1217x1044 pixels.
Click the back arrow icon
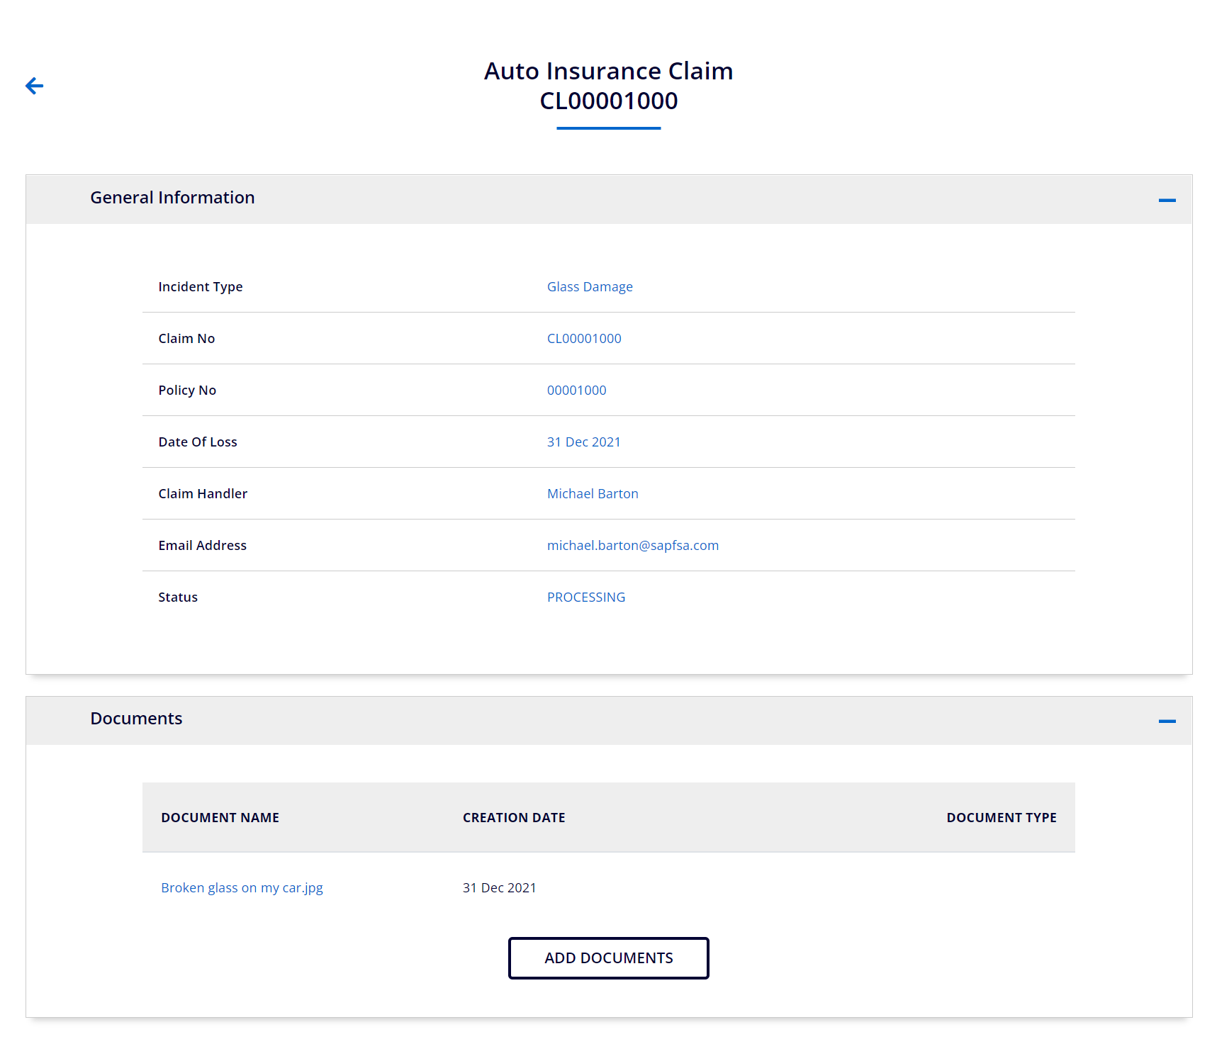pos(34,86)
